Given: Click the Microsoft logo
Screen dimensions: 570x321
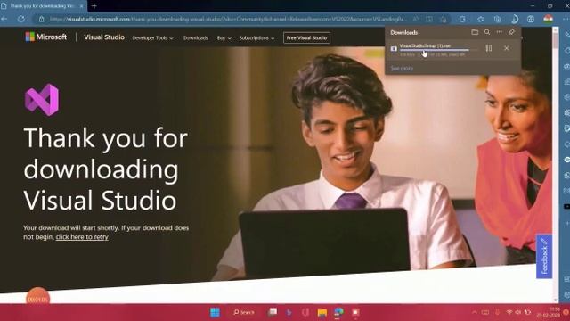Looking at the screenshot, I should tap(46, 37).
